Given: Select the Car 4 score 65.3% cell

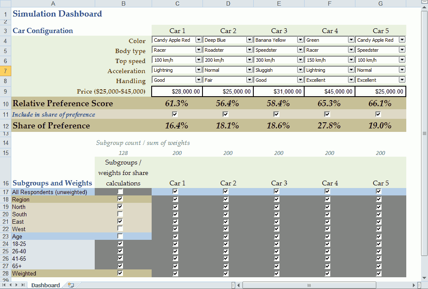Looking at the screenshot, I should [x=329, y=103].
